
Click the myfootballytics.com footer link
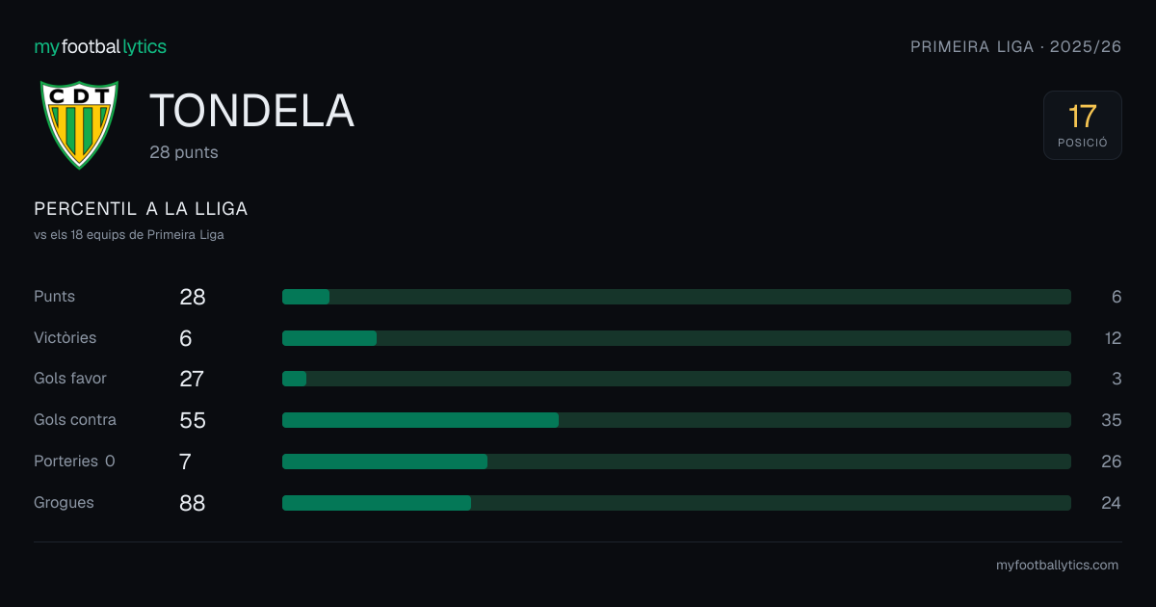pos(1057,566)
